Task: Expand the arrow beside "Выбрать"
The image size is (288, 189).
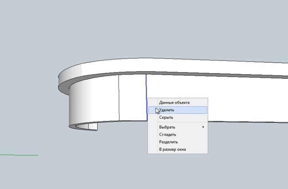Action: [x=203, y=127]
